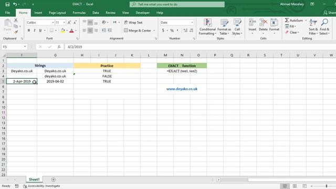Expand the Font Color dropdown arrow
This screenshot has height=189, width=336.
tap(76, 30)
